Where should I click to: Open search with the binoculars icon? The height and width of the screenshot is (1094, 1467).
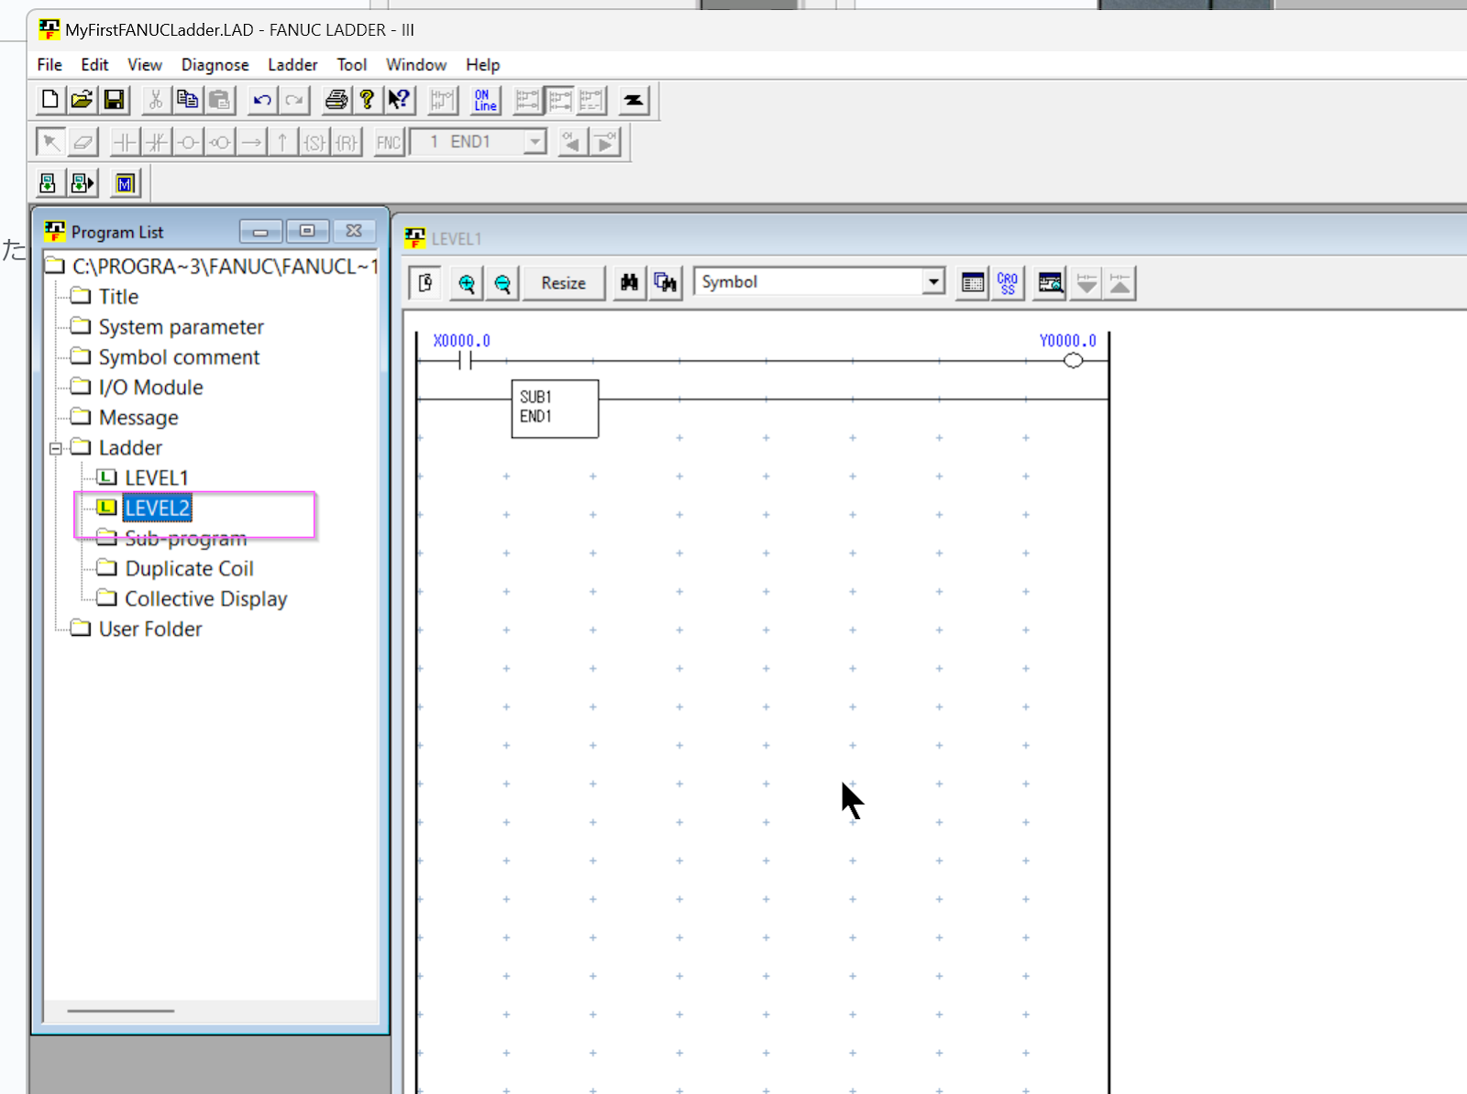tap(629, 283)
